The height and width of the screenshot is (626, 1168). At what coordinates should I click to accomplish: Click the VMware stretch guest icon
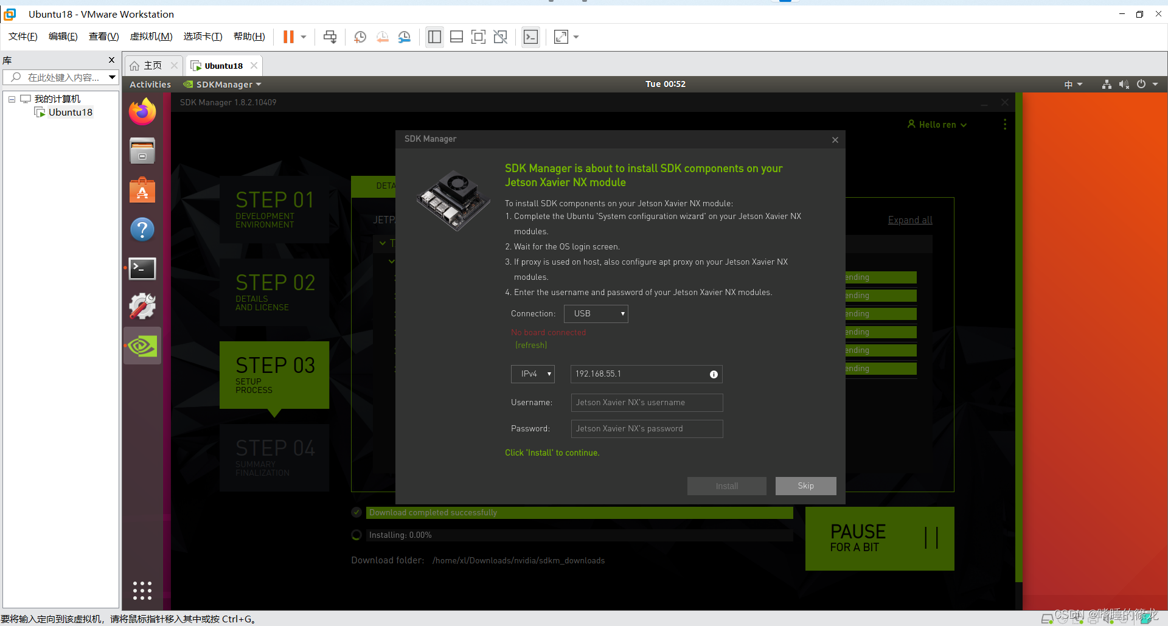pyautogui.click(x=561, y=37)
